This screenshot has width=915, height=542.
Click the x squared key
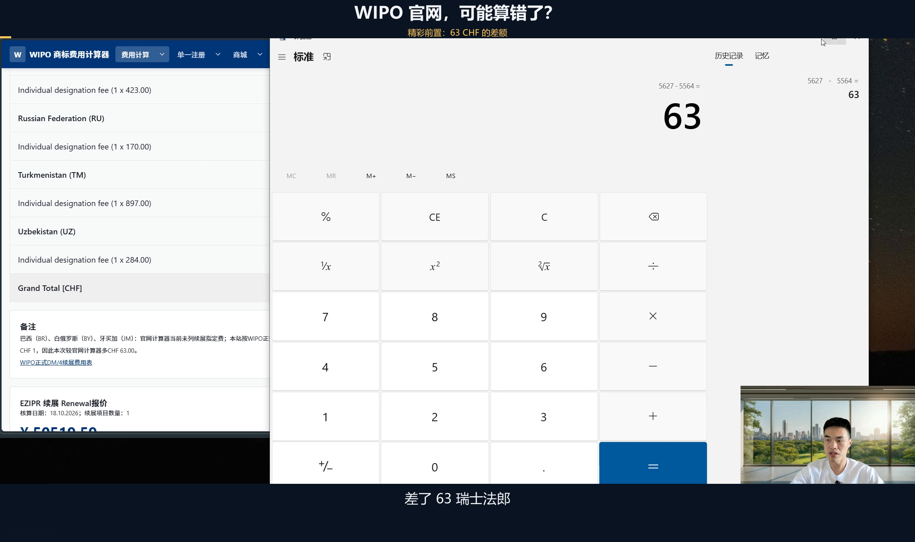435,266
